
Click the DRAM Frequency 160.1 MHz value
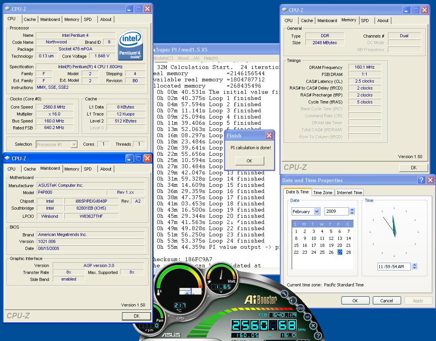tap(365, 67)
